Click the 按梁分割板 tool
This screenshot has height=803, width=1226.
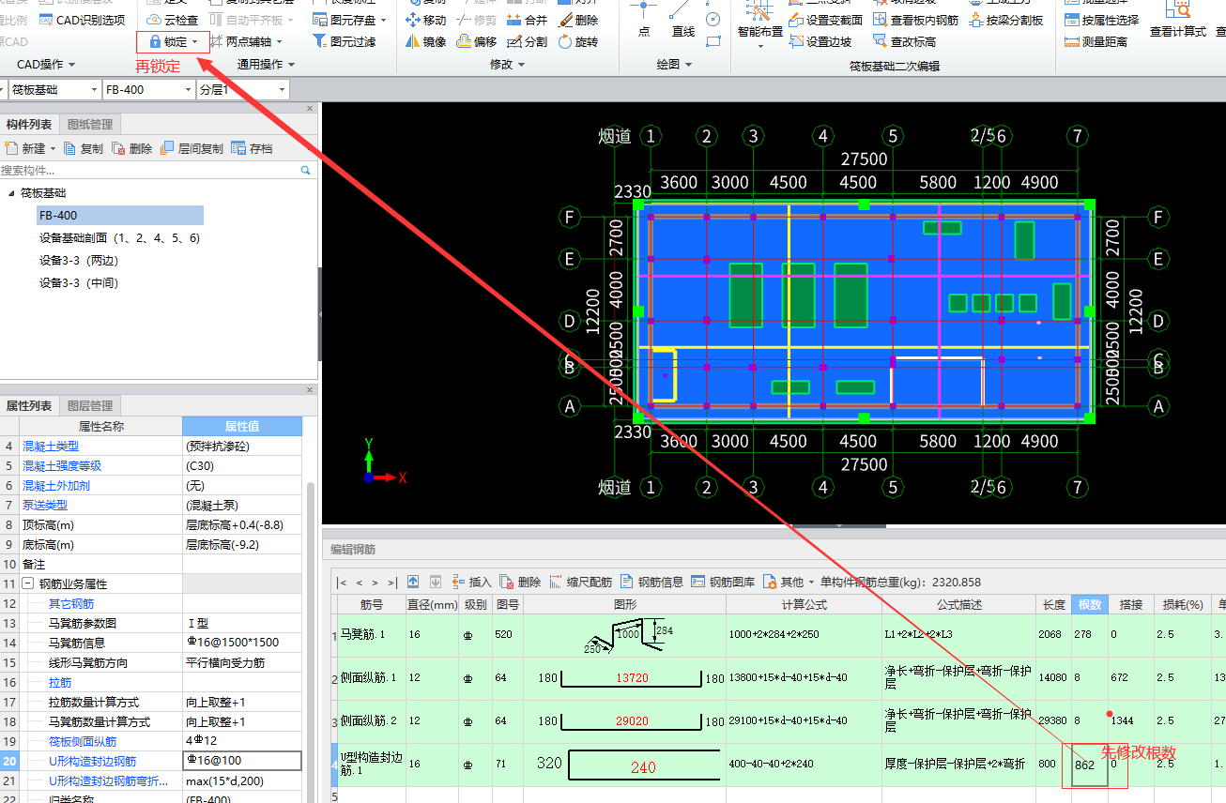(x=1006, y=20)
